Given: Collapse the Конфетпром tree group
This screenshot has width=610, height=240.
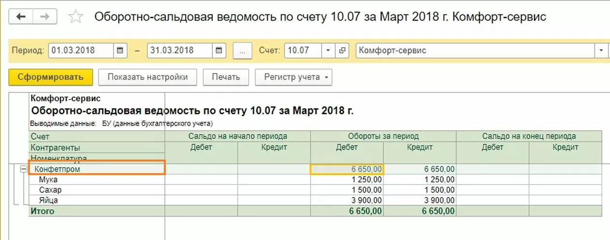Looking at the screenshot, I should [23, 169].
